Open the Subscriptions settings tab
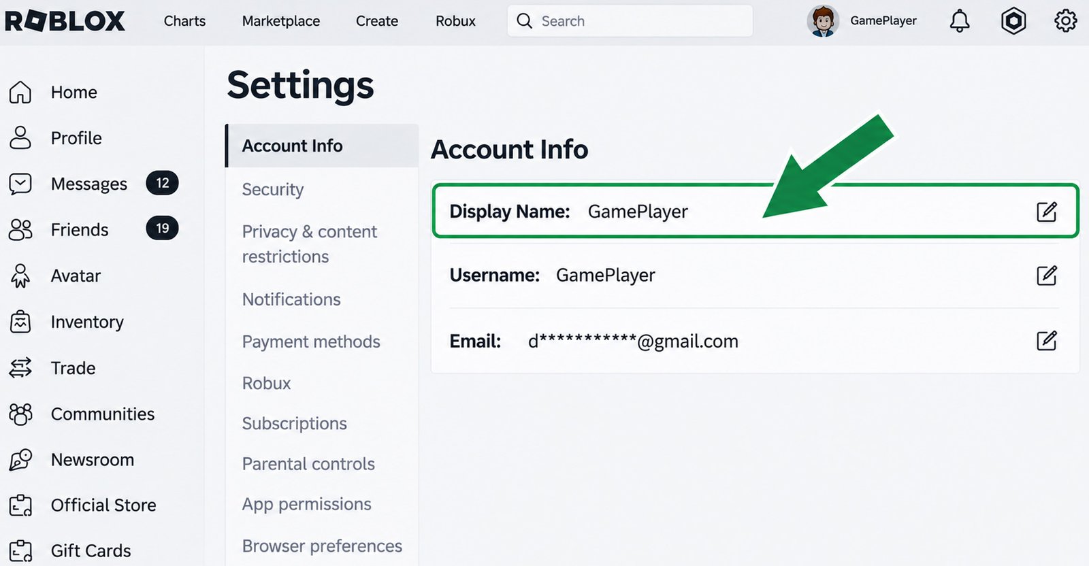 point(295,423)
